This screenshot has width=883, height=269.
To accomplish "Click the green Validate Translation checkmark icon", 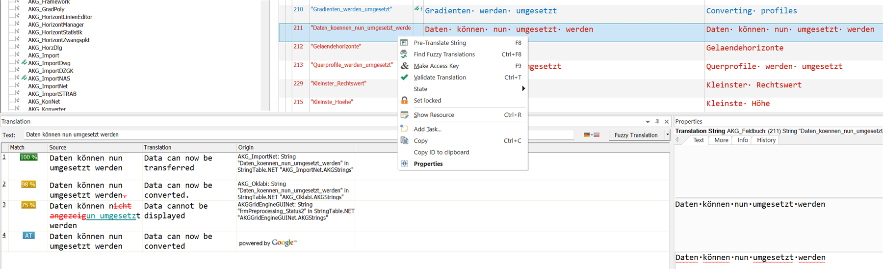I will point(404,77).
